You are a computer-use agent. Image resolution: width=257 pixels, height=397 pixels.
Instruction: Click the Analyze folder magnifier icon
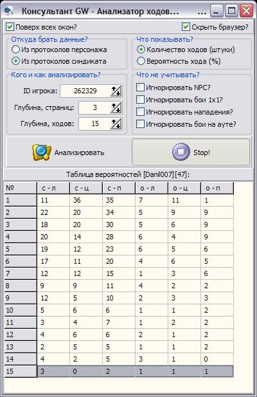tap(42, 152)
